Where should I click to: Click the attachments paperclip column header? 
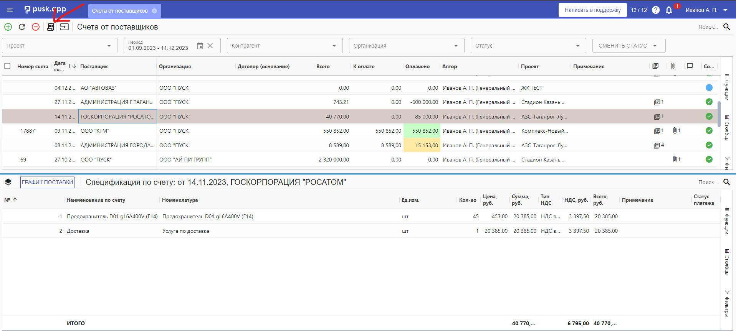pyautogui.click(x=673, y=66)
